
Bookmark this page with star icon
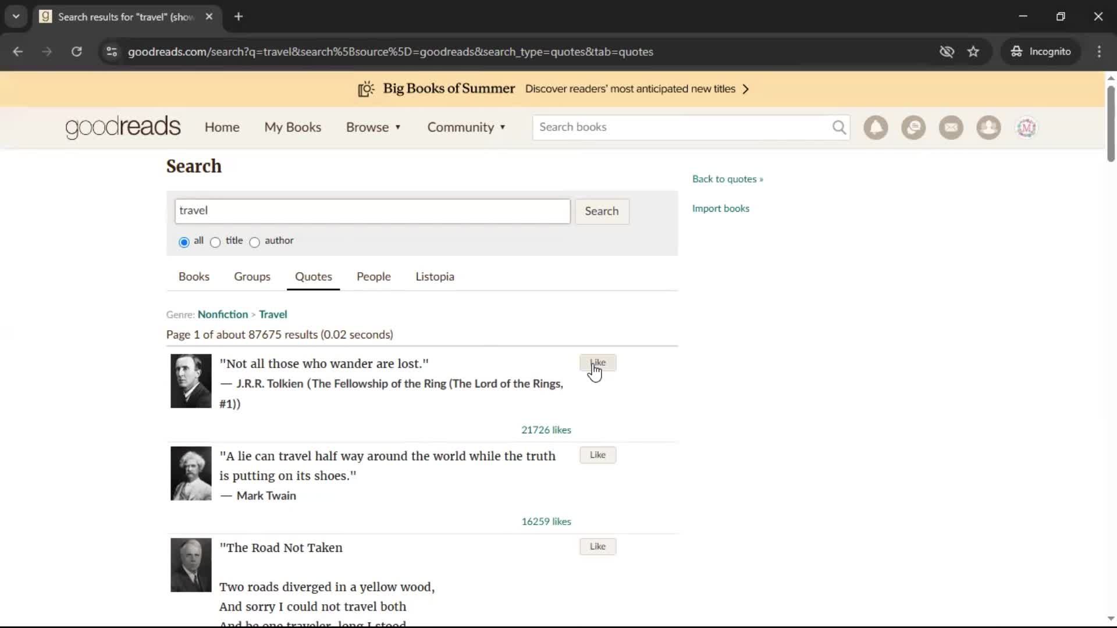point(973,52)
